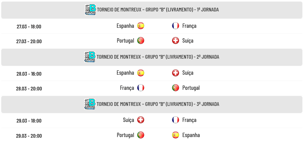Click the 28.03 - 16:00 match time
Screen dimensions: 303x146
click(29, 74)
